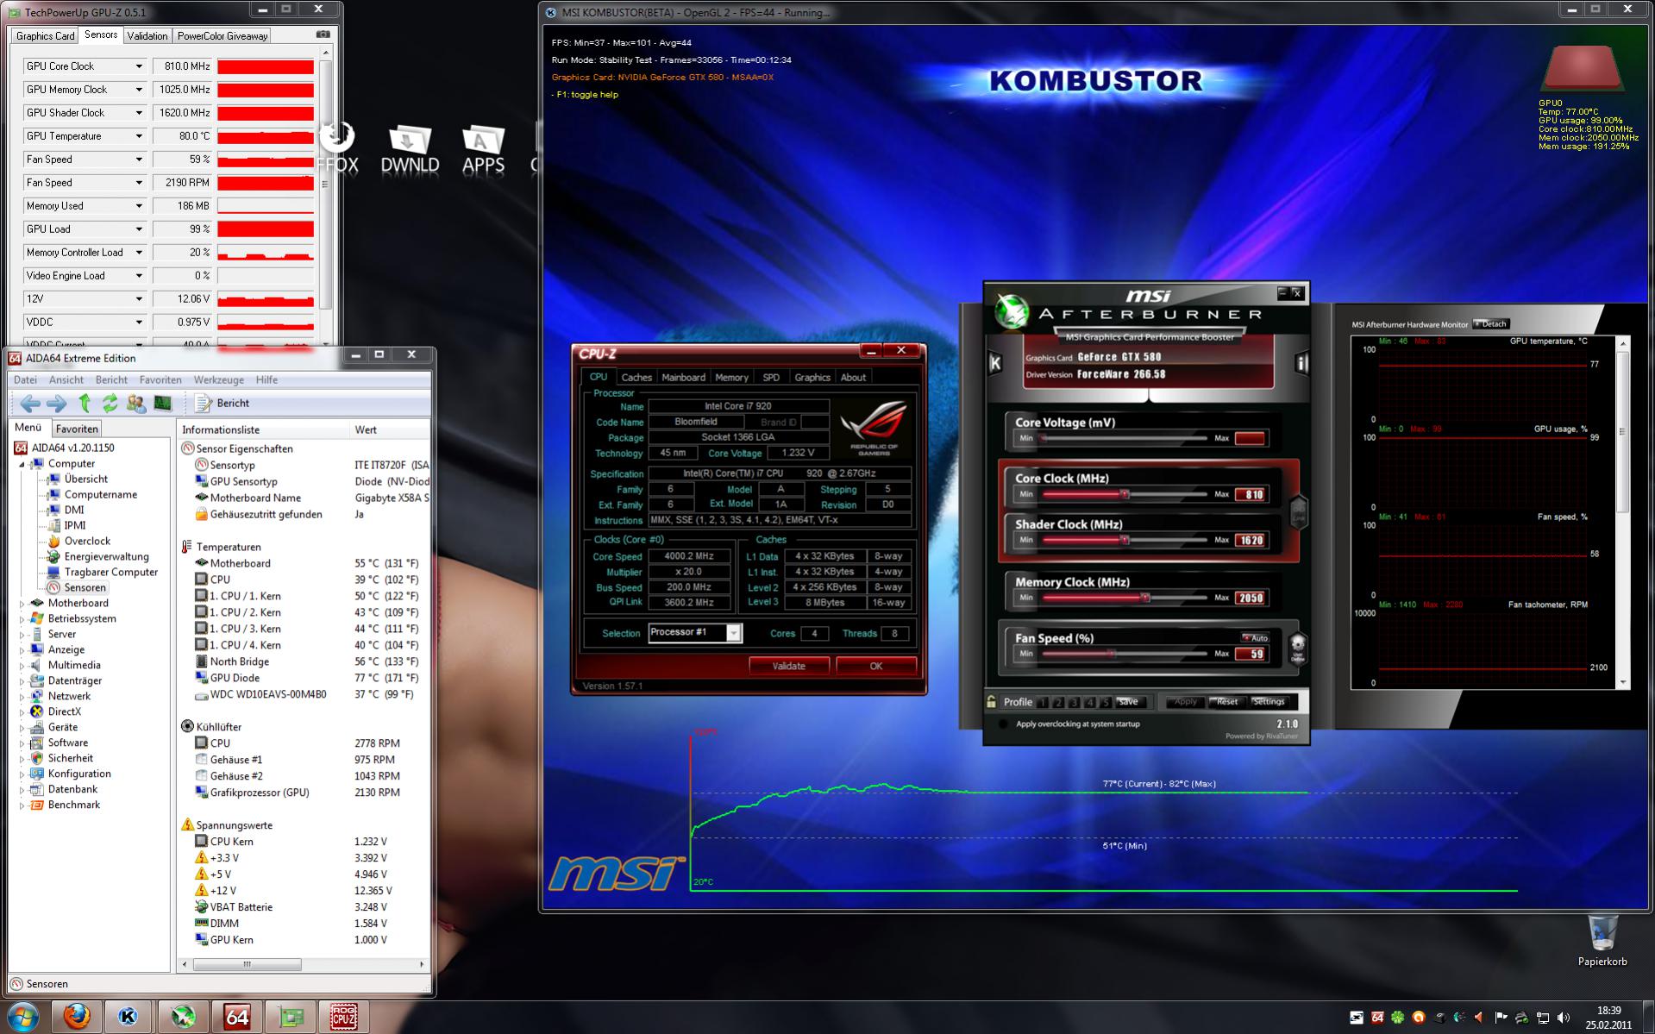
Task: Click the network tray icon
Action: [1543, 1018]
